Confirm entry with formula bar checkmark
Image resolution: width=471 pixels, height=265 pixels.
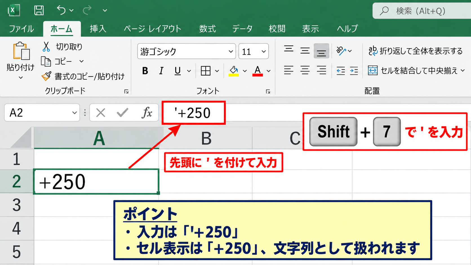tap(123, 113)
